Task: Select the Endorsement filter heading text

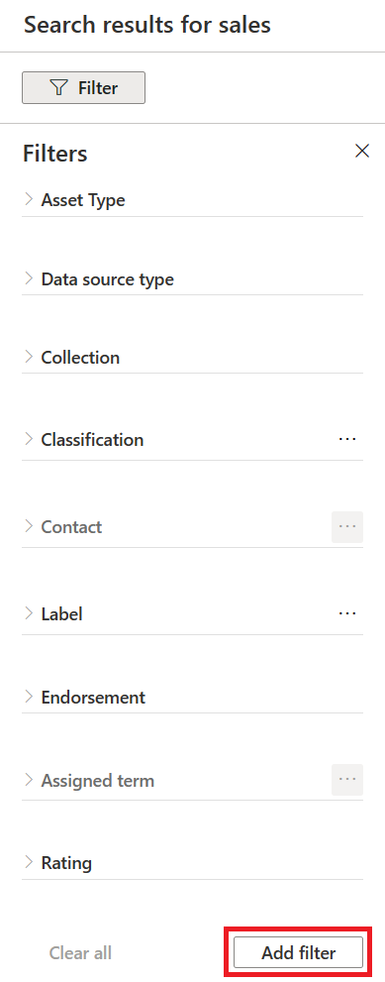Action: tap(93, 697)
